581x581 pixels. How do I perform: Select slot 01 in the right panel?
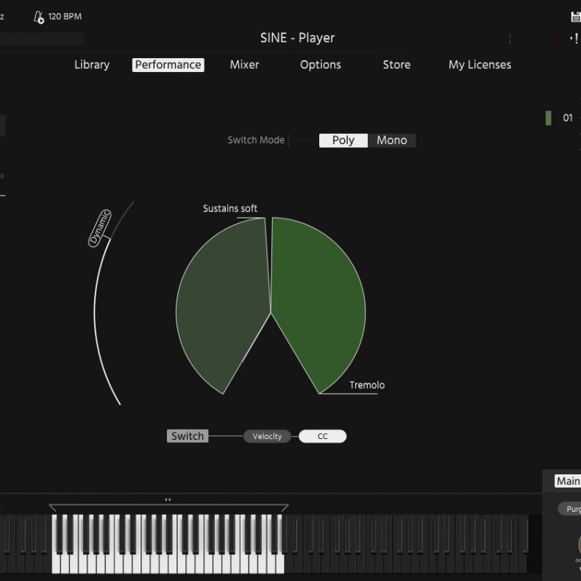pos(568,118)
